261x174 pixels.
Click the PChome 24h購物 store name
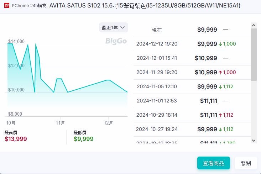click(x=29, y=5)
